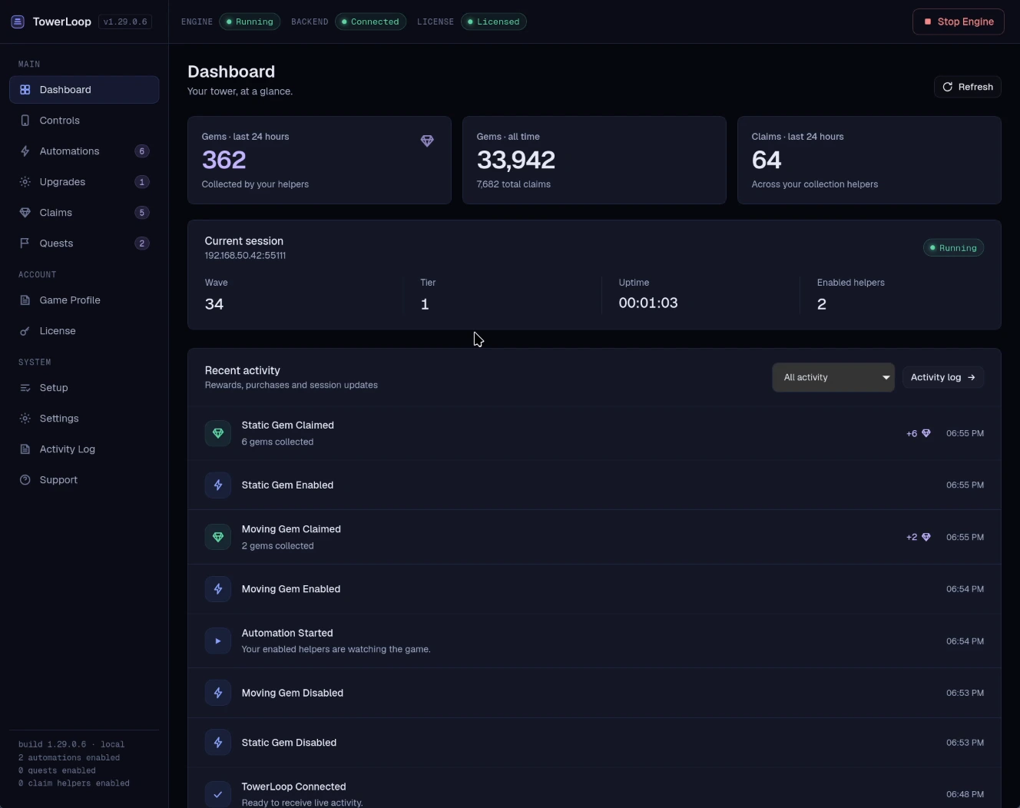Click the Running engine status badge

[x=250, y=22]
